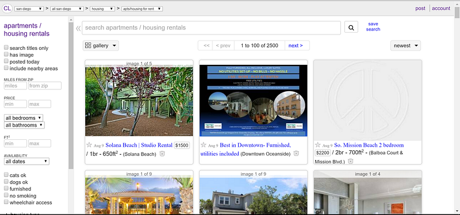Screen dimensions: 460x215
Task: Check the posted today option
Action: click(6, 61)
